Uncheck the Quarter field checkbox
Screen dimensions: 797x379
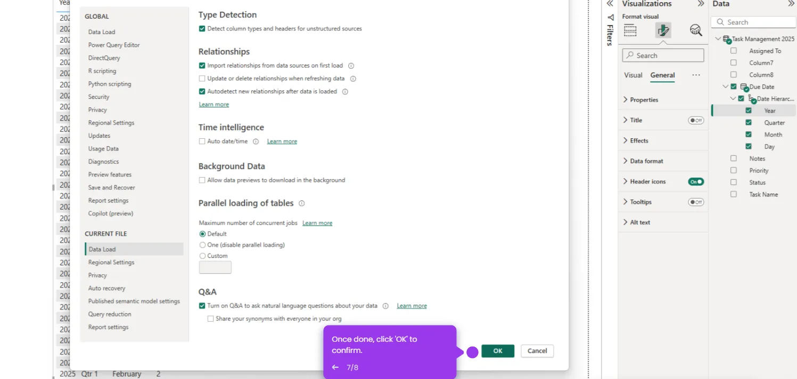pyautogui.click(x=749, y=123)
